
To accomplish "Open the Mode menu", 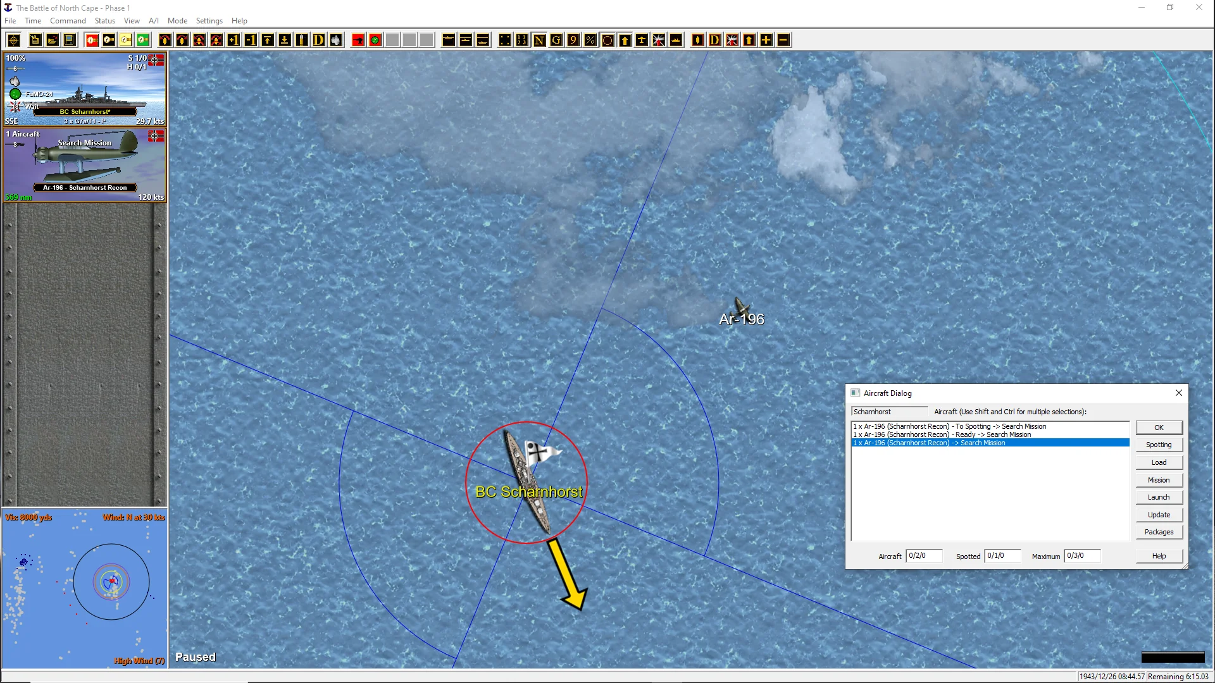I will pyautogui.click(x=177, y=21).
